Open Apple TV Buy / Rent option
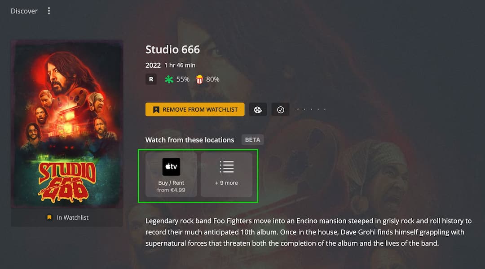The height and width of the screenshot is (269, 485). [x=171, y=175]
